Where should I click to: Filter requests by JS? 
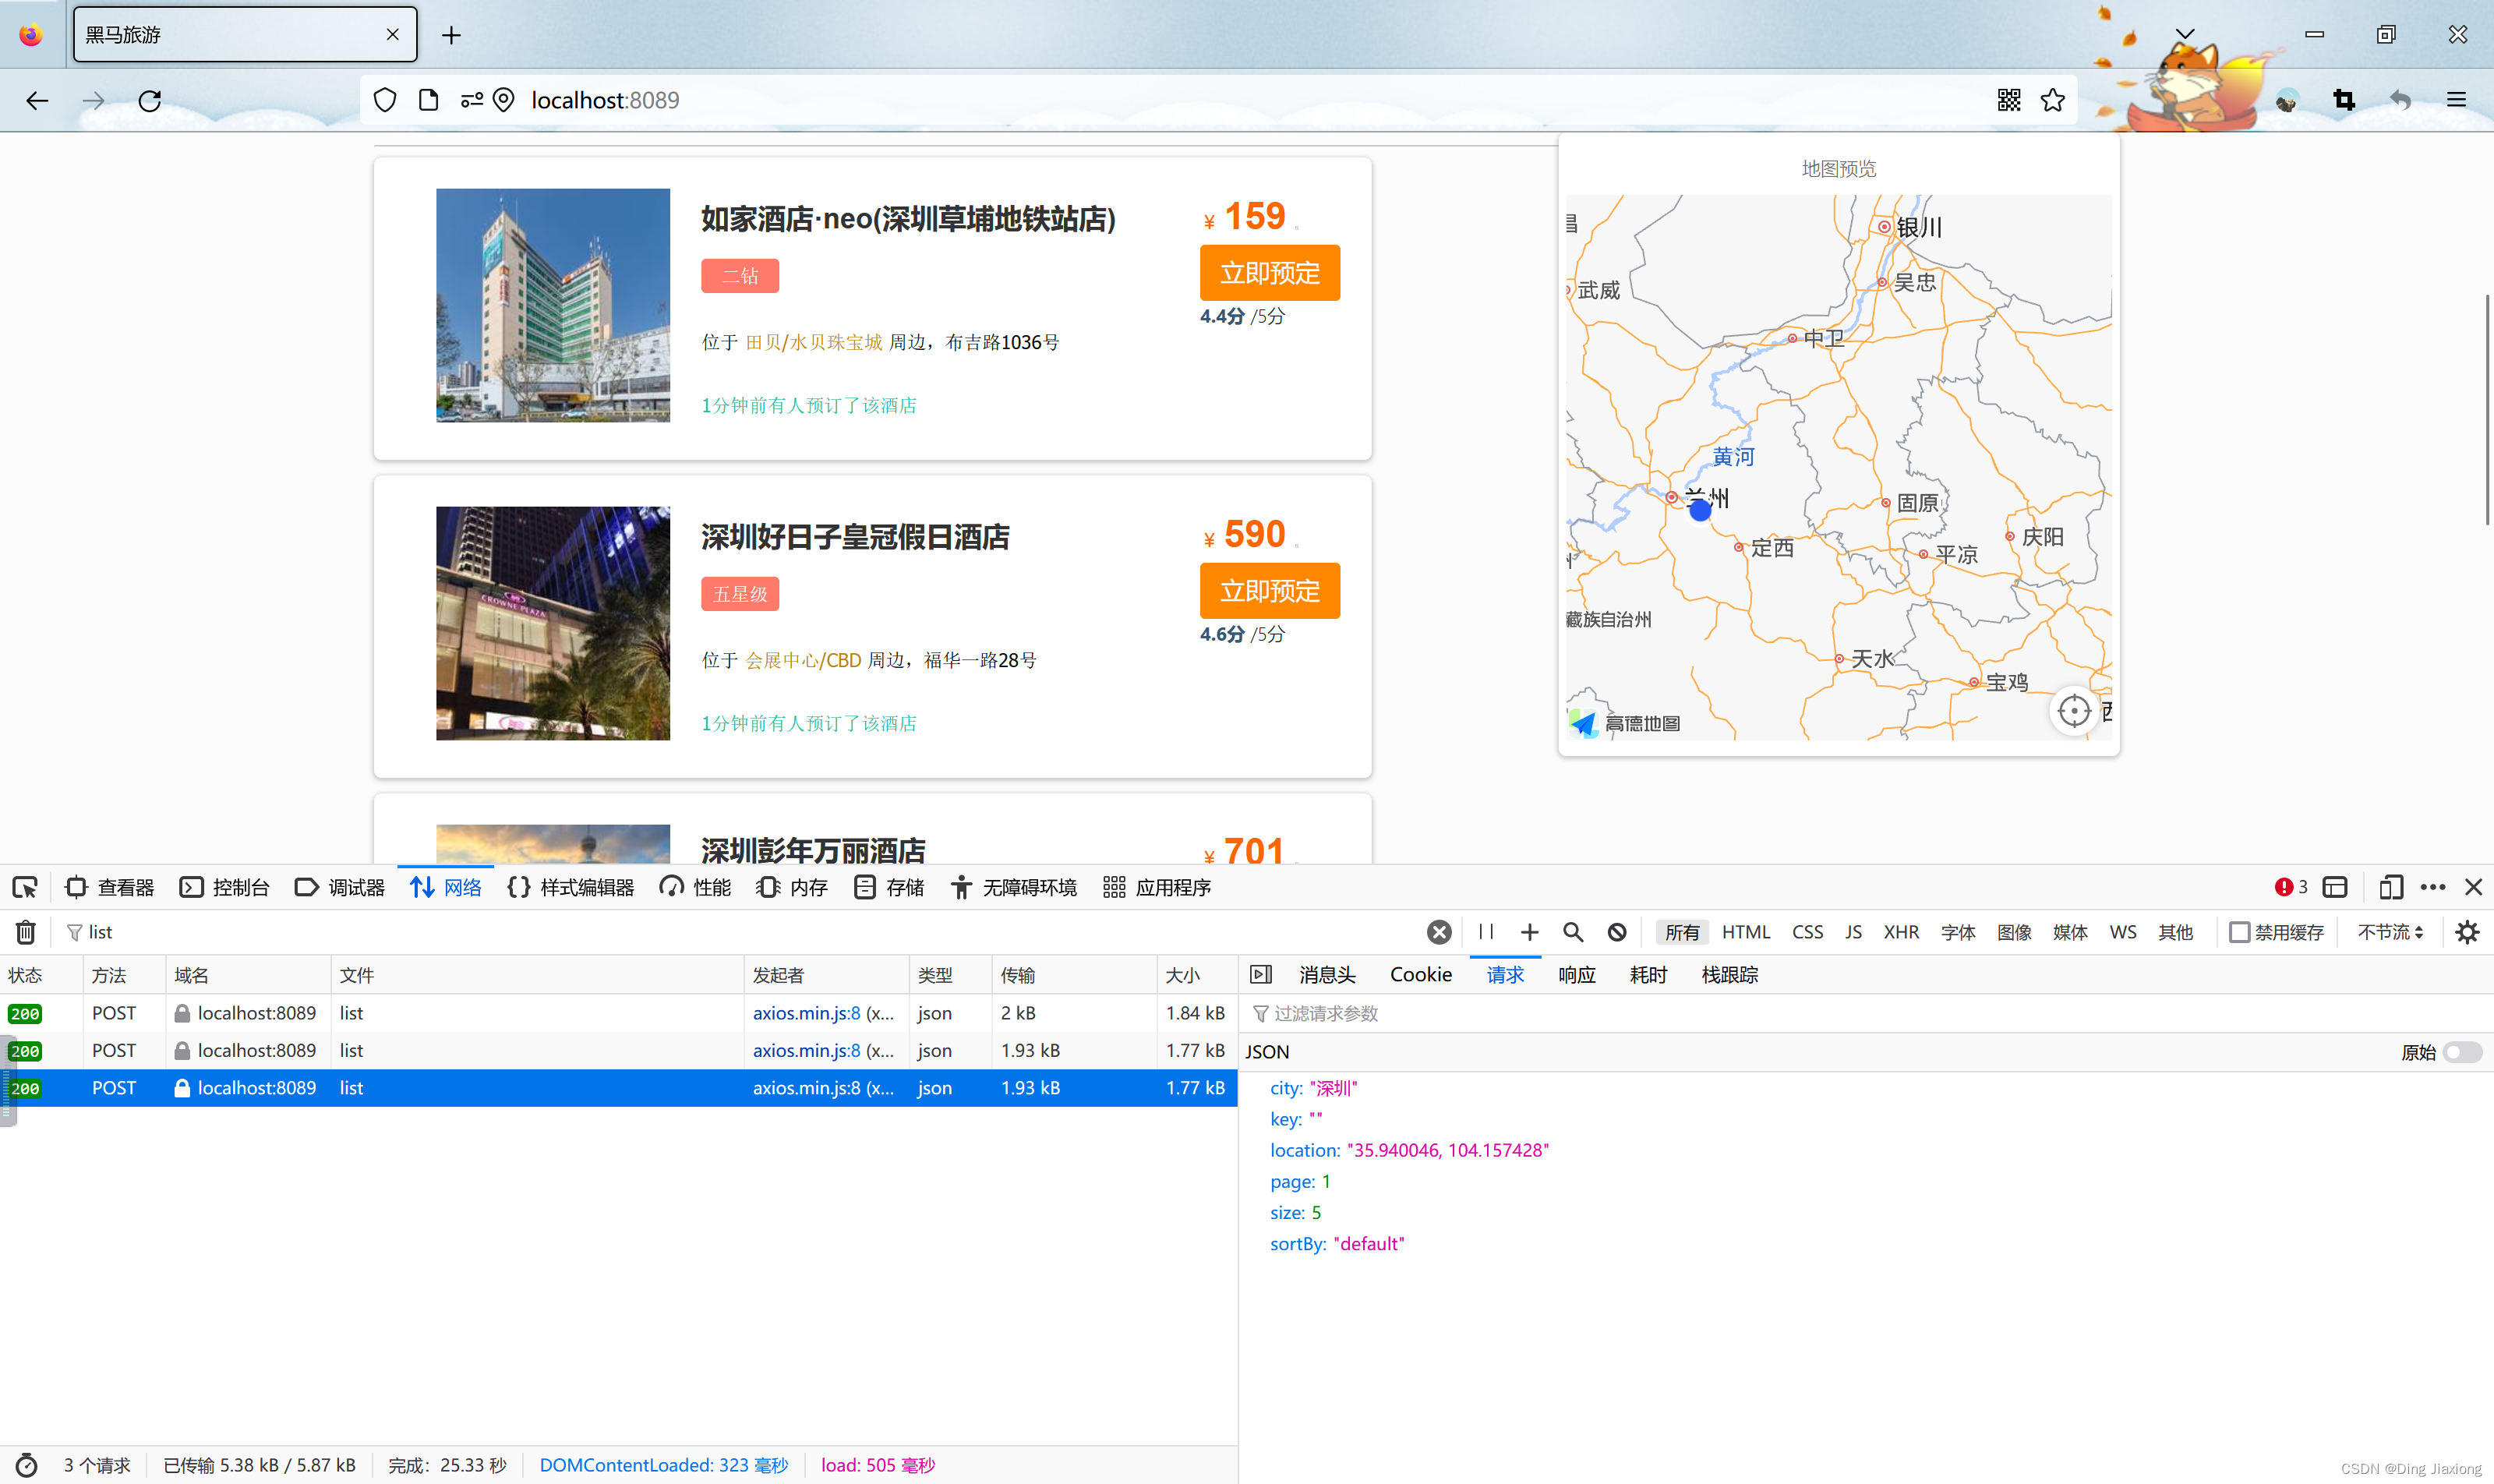point(1854,932)
